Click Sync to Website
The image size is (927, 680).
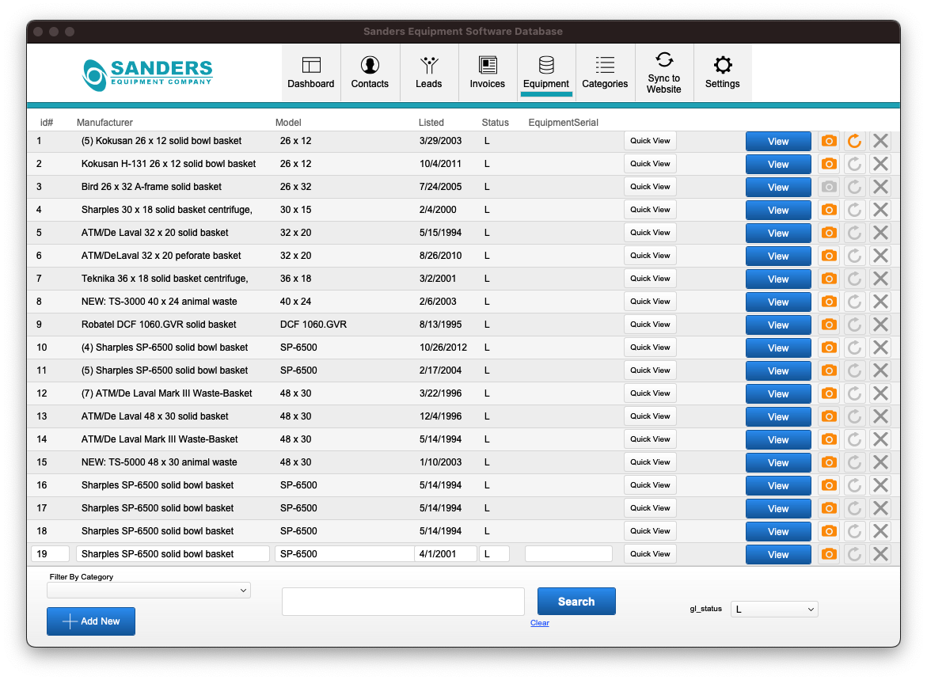[663, 73]
